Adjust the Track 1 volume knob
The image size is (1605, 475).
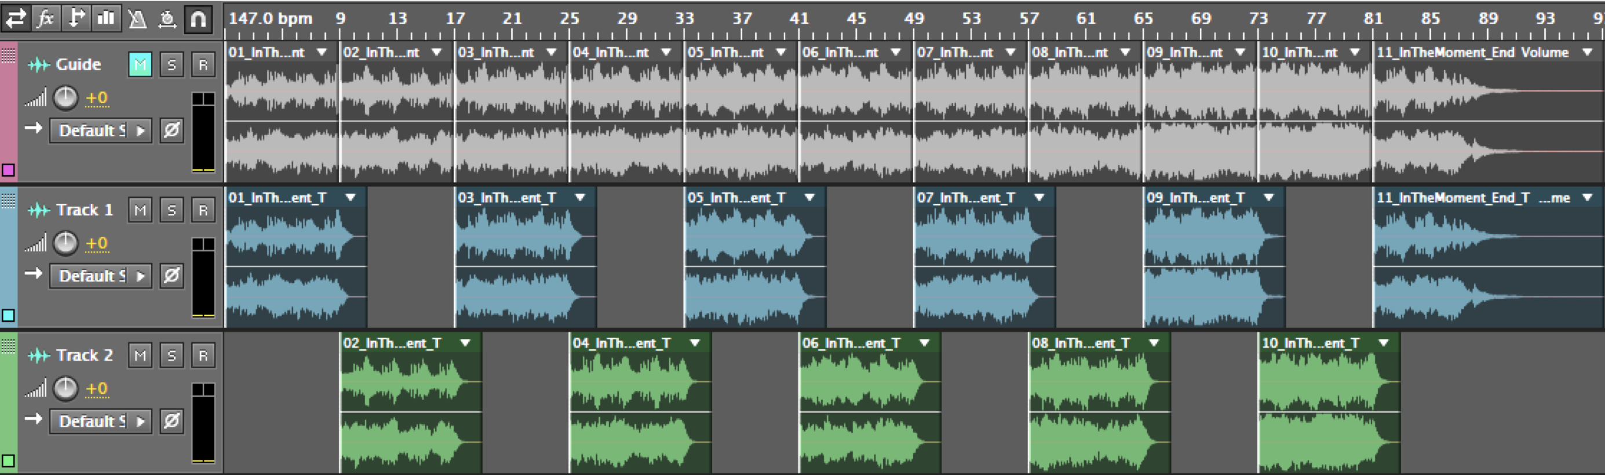pyautogui.click(x=65, y=243)
